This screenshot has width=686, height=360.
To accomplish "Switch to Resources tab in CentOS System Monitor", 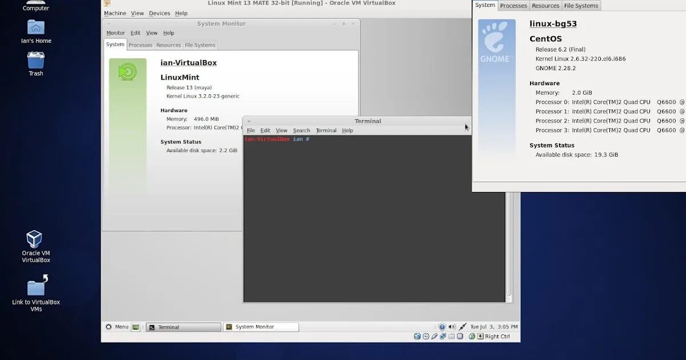I will [545, 6].
